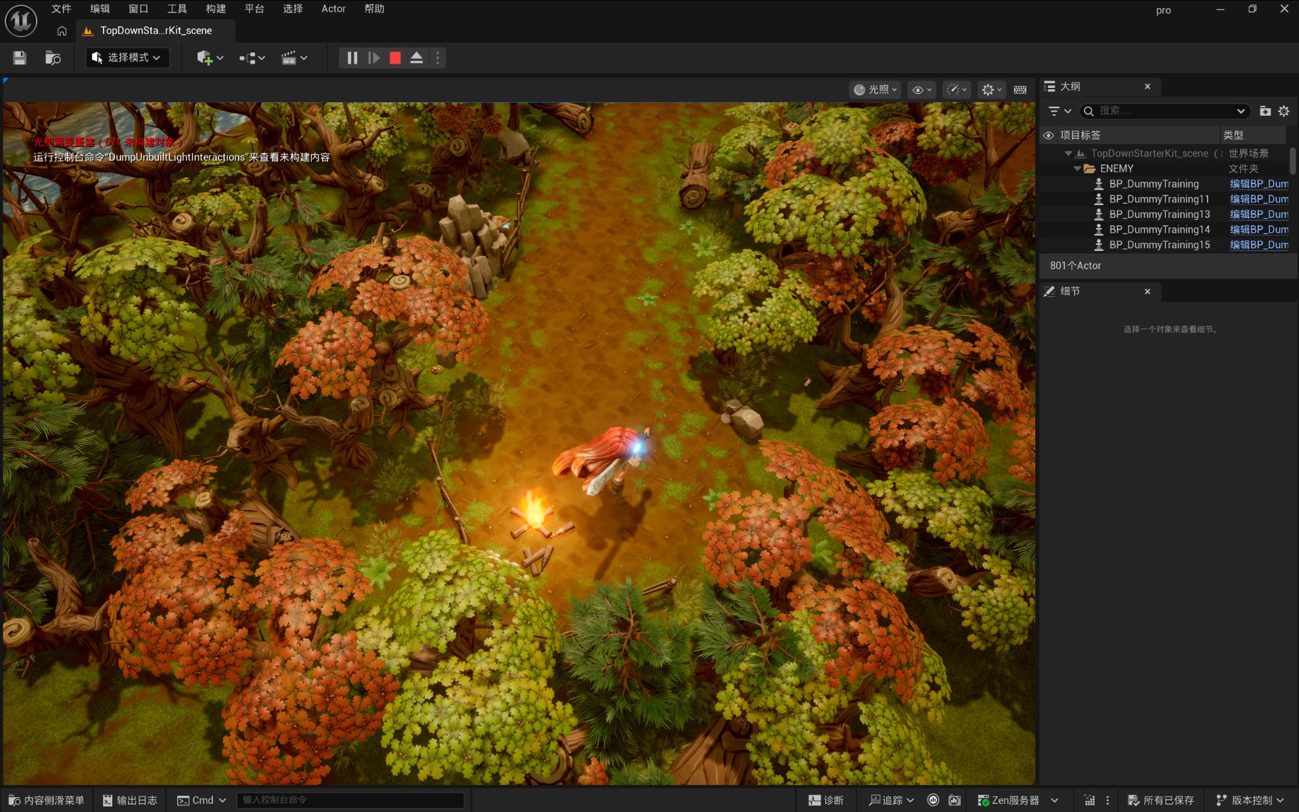
Task: Open the 输出日志 output log
Action: [x=130, y=800]
